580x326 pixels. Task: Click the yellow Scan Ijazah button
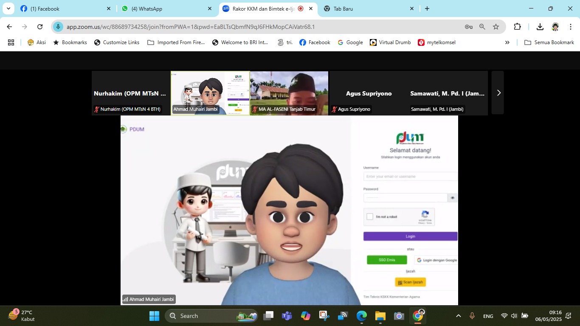(x=409, y=281)
